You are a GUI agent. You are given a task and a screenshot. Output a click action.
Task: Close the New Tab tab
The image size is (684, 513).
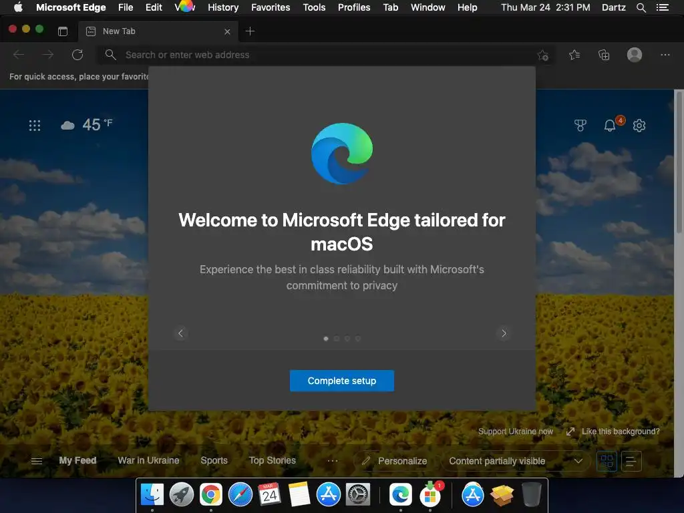227,31
